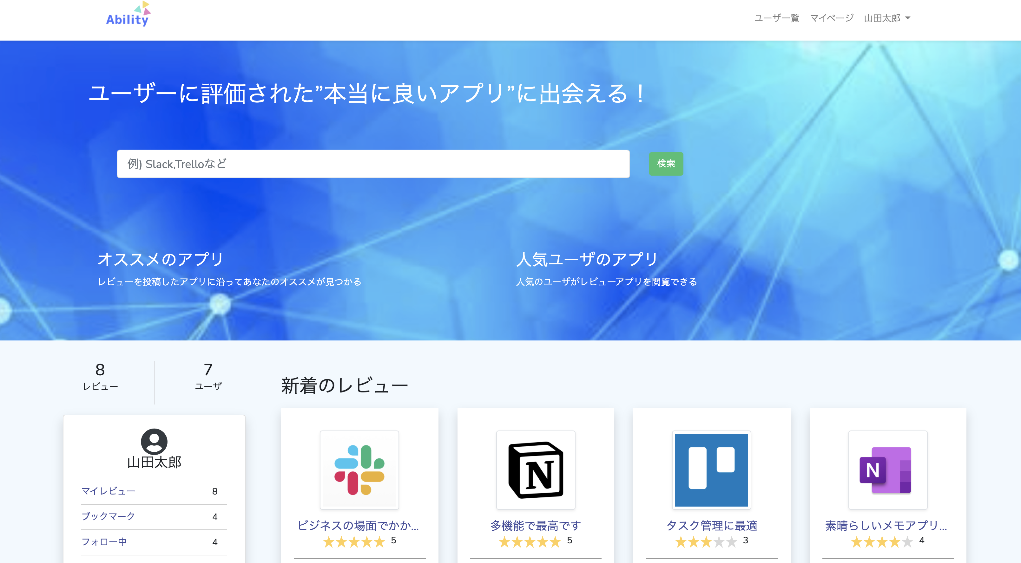
Task: Open the OneNote app icon
Action: (887, 469)
